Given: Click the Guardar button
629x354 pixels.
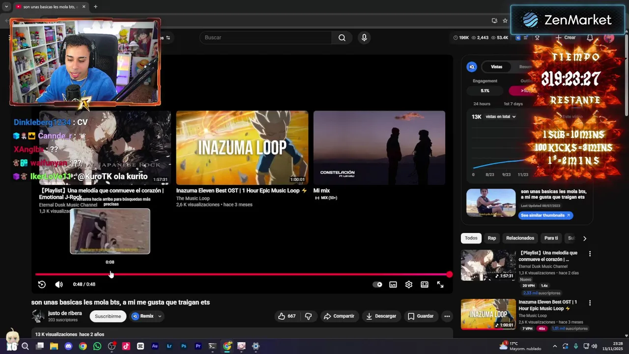Looking at the screenshot, I should point(421,316).
